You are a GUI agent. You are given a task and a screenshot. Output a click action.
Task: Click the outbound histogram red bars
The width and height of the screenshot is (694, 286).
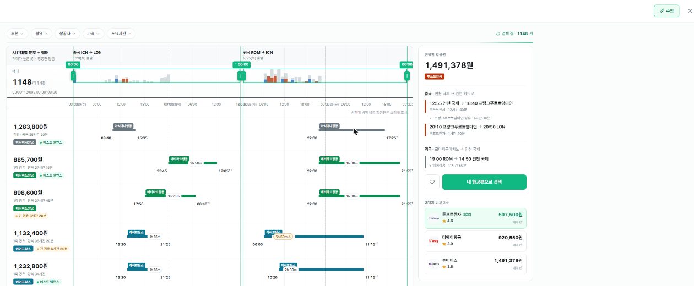tap(124, 80)
